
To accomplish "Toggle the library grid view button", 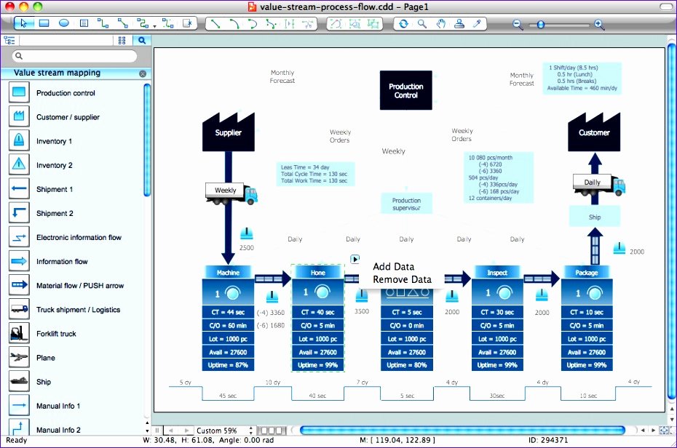I will point(122,41).
